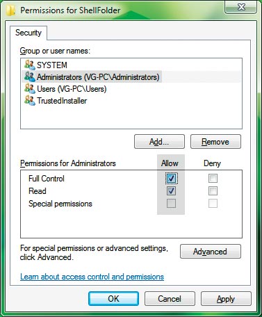Click the SYSTEM group icon

[x=30, y=65]
